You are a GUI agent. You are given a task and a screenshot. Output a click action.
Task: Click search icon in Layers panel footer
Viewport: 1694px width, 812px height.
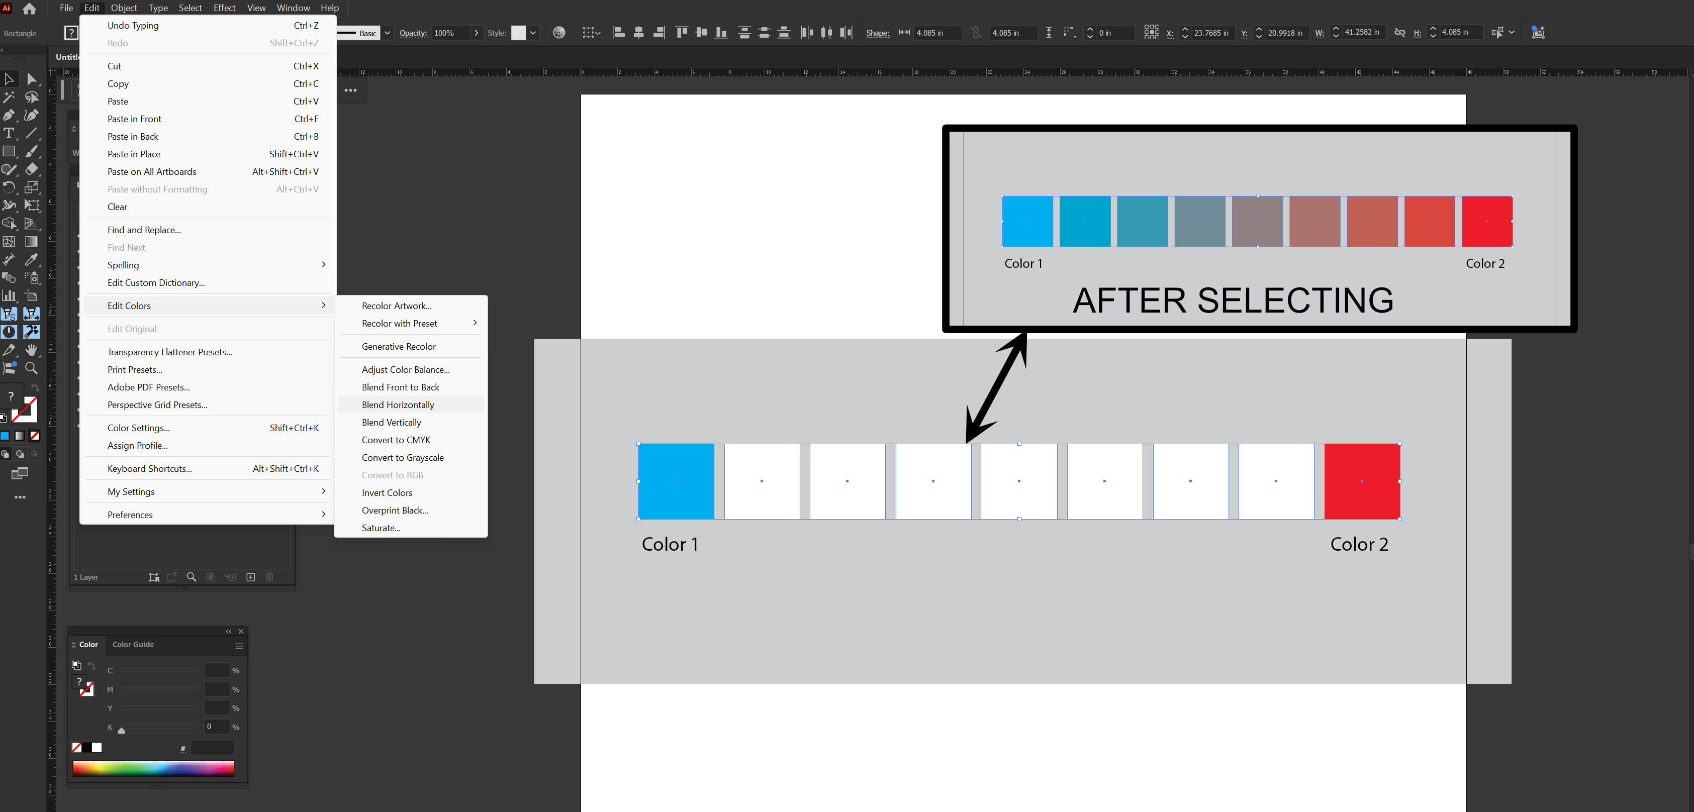[x=192, y=577]
